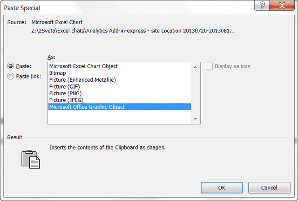Click the clipboard paste result icon
Viewport: 298px width, 201px height.
tap(31, 158)
